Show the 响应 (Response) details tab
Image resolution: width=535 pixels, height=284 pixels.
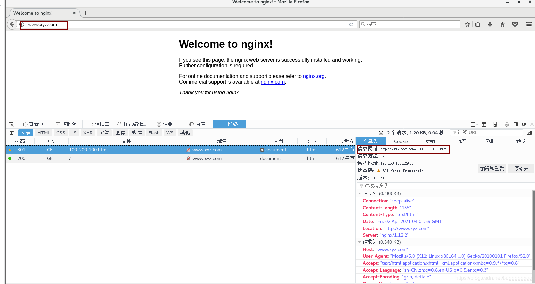pos(461,141)
